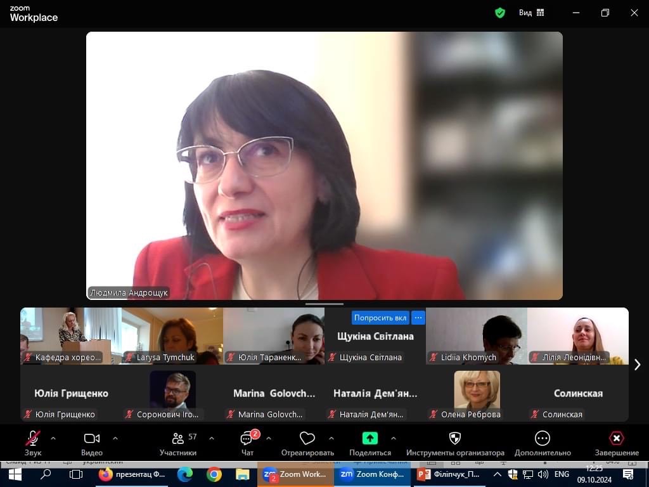
Task: Expand audio options arrow next to microphone
Action: pos(53,438)
